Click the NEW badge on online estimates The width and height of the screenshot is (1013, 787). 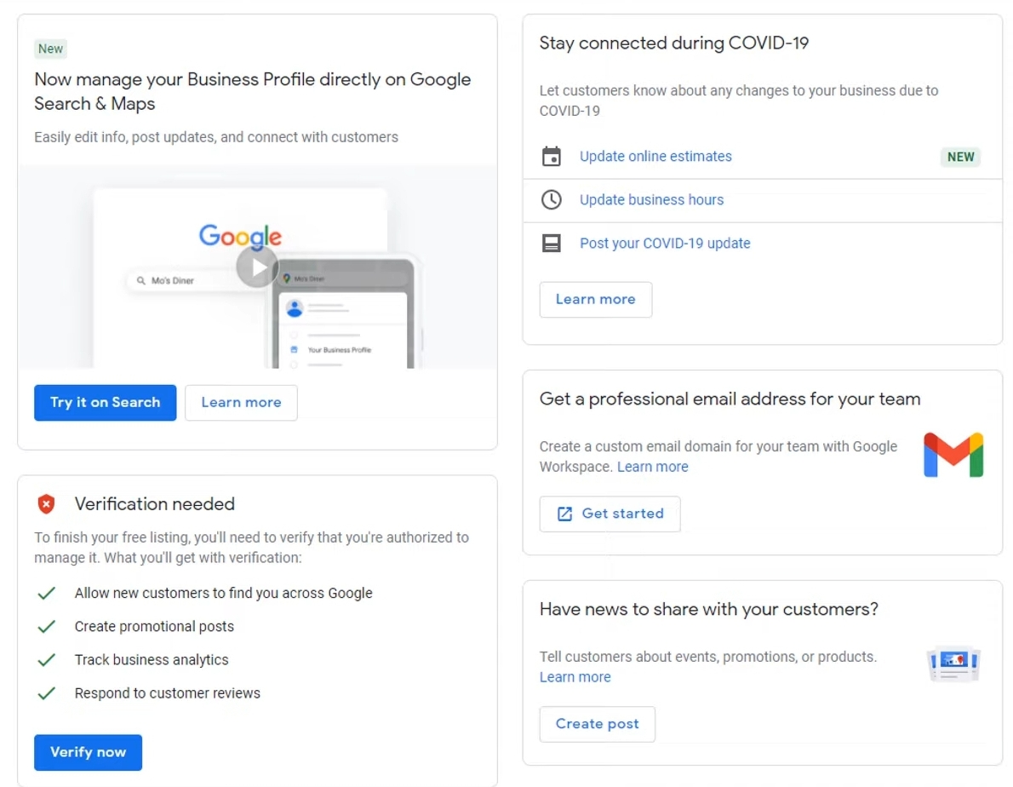pos(961,157)
